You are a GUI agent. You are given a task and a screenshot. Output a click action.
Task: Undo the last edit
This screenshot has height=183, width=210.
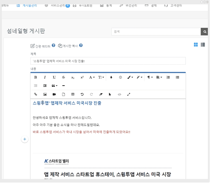click(x=82, y=94)
